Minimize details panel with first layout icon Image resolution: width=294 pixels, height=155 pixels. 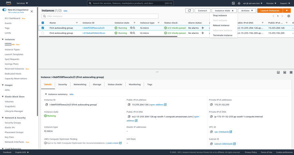click(x=278, y=72)
